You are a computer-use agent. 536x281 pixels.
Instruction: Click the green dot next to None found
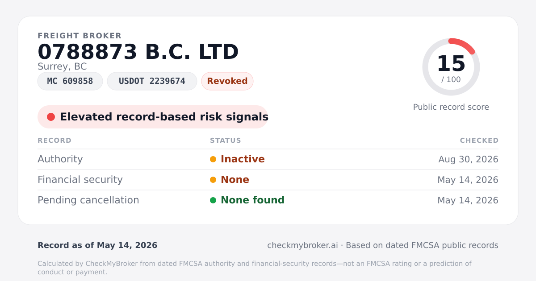coord(213,200)
